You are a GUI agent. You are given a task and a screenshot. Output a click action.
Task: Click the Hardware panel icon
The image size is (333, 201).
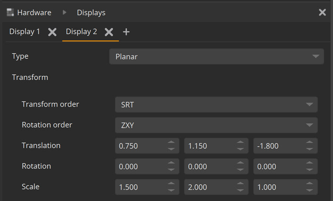click(10, 13)
